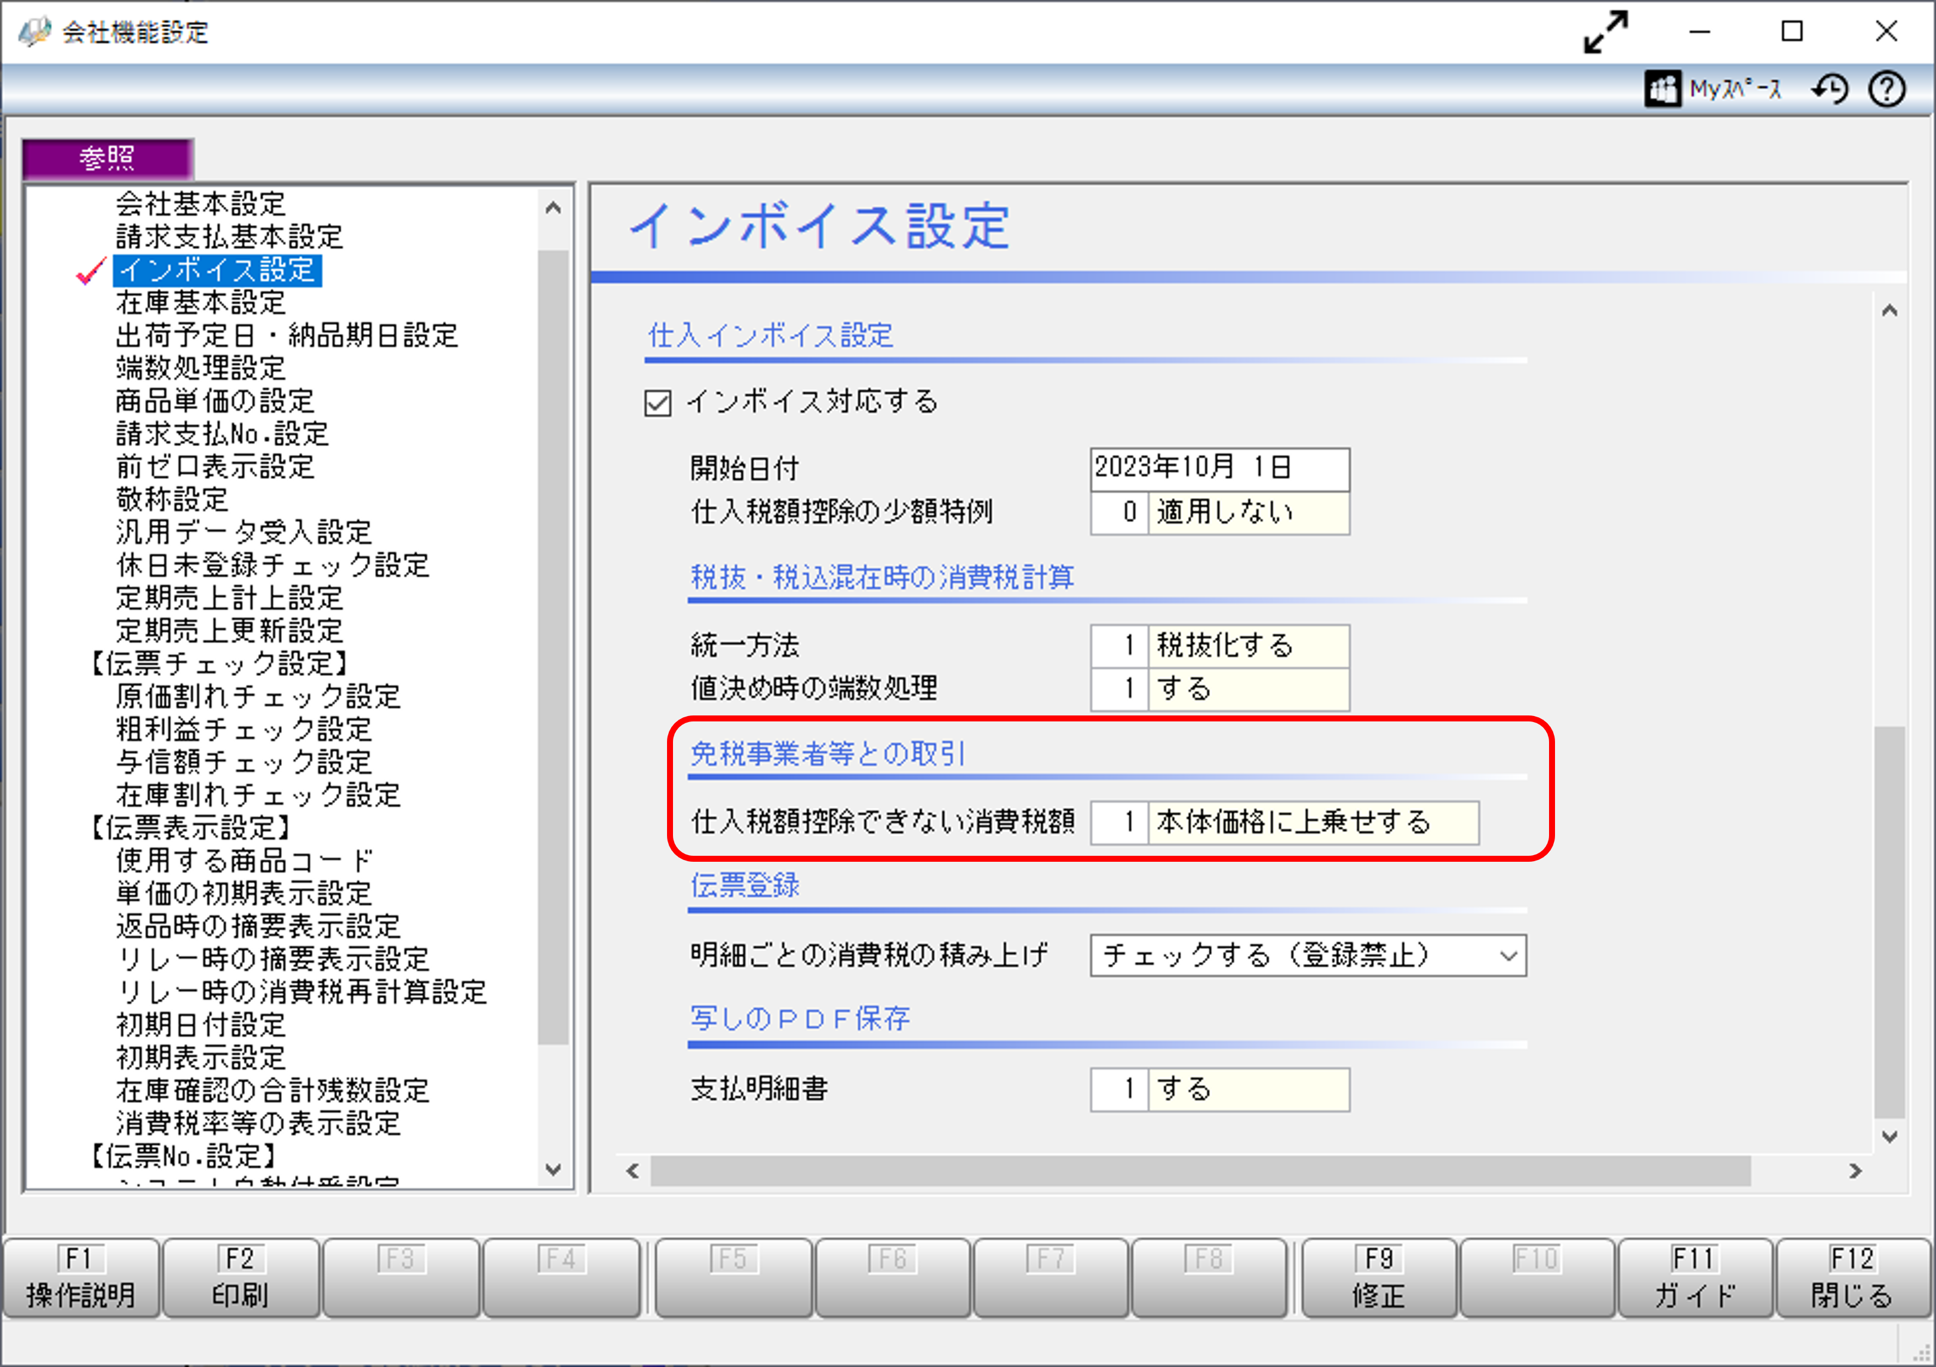Click the 【伝票No.設定】 group header
The height and width of the screenshot is (1367, 1936).
(x=183, y=1156)
